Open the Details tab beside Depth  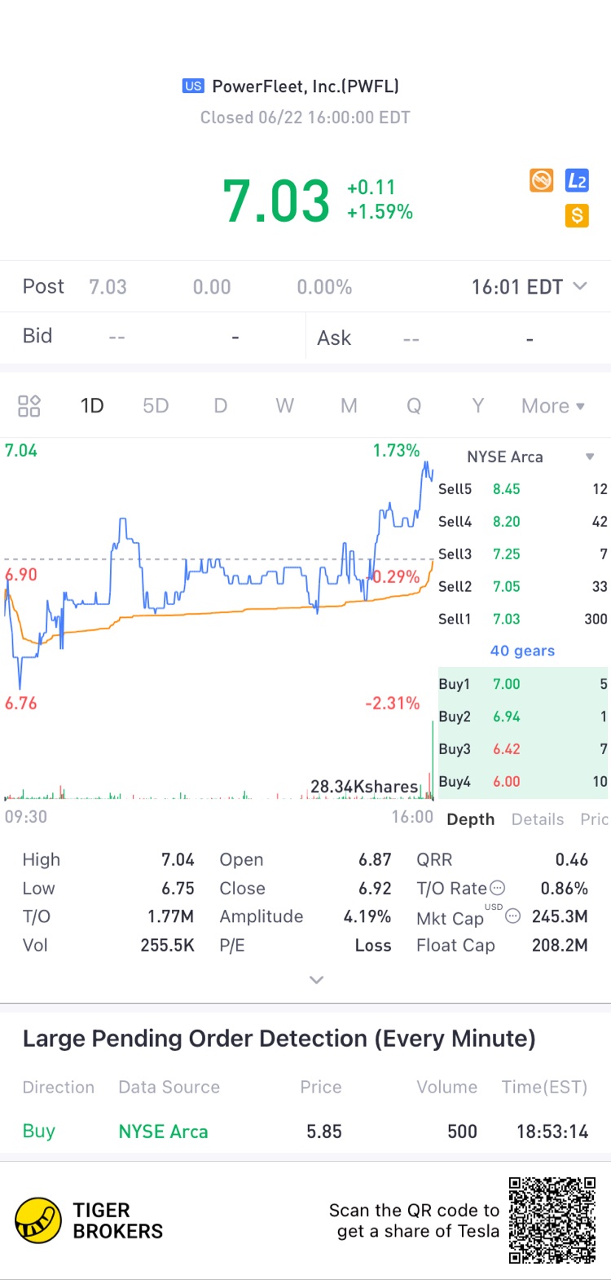pyautogui.click(x=538, y=819)
